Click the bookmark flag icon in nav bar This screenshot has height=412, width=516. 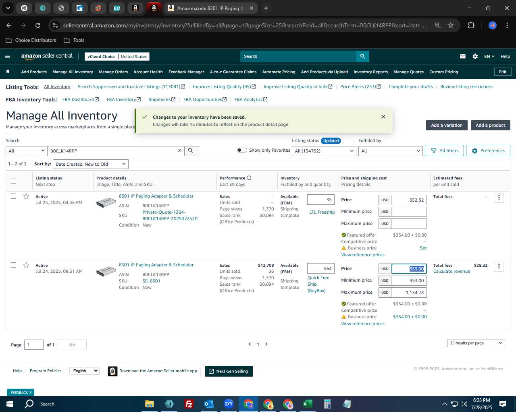[8, 72]
